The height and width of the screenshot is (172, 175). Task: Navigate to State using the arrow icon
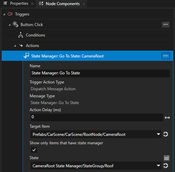click(x=166, y=166)
